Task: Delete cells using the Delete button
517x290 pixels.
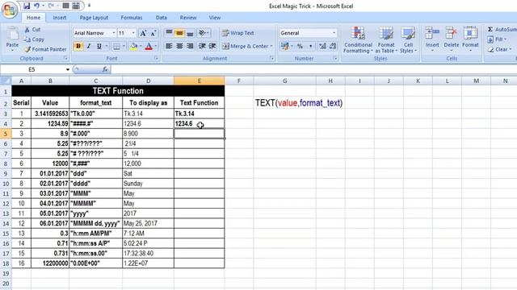Action: pos(452,39)
